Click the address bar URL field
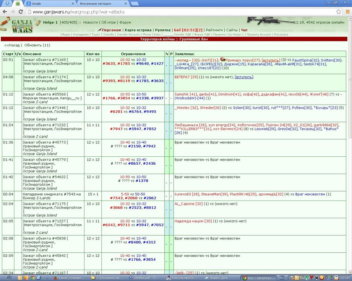352x281 pixels. click(x=181, y=12)
